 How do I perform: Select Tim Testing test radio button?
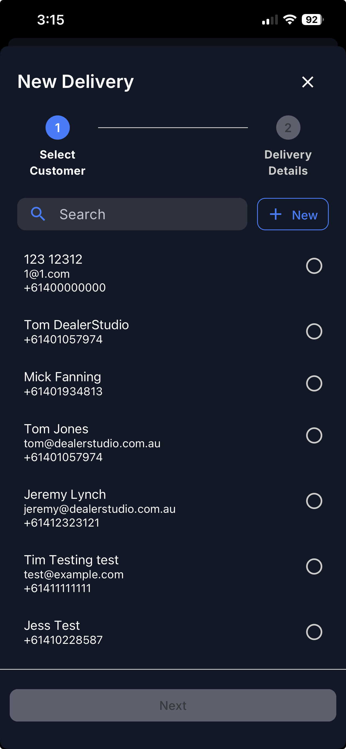pos(314,566)
